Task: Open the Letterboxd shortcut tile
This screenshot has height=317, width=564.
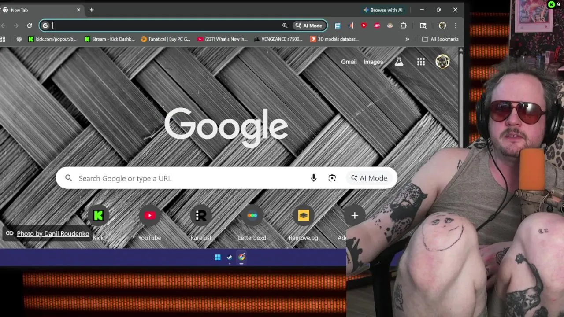Action: (x=252, y=223)
